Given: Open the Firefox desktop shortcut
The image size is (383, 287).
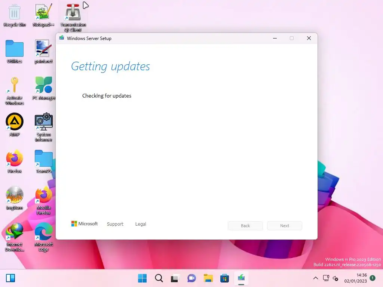Looking at the screenshot, I should tap(15, 161).
